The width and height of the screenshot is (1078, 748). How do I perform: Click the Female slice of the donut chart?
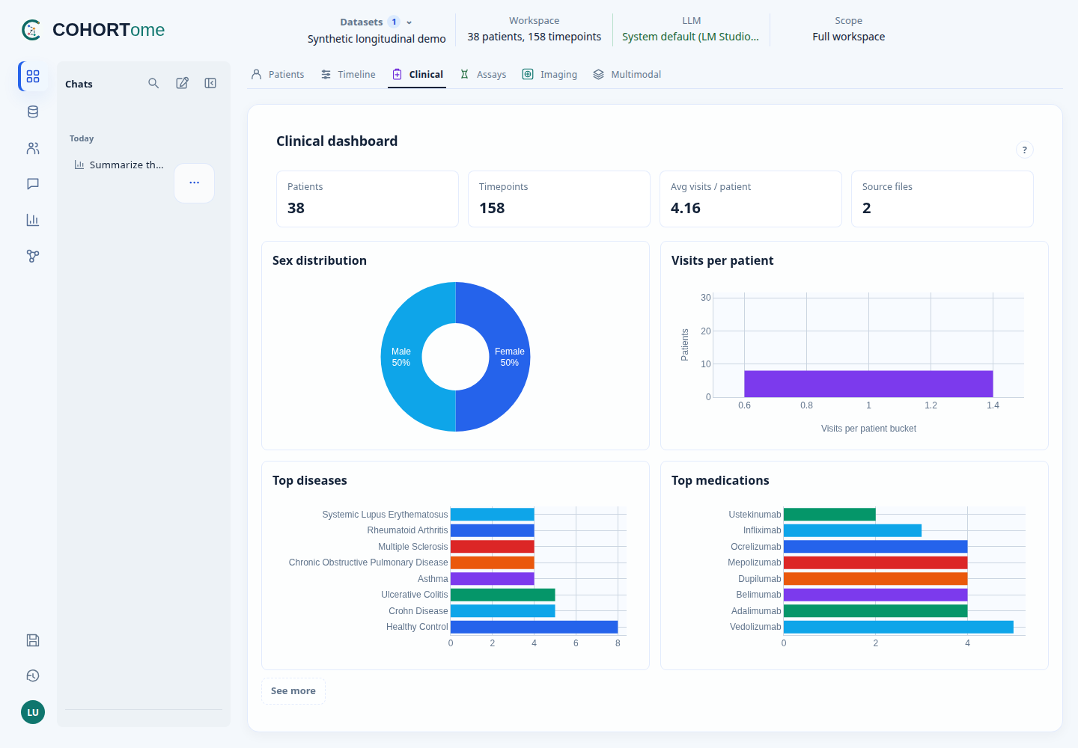point(510,357)
